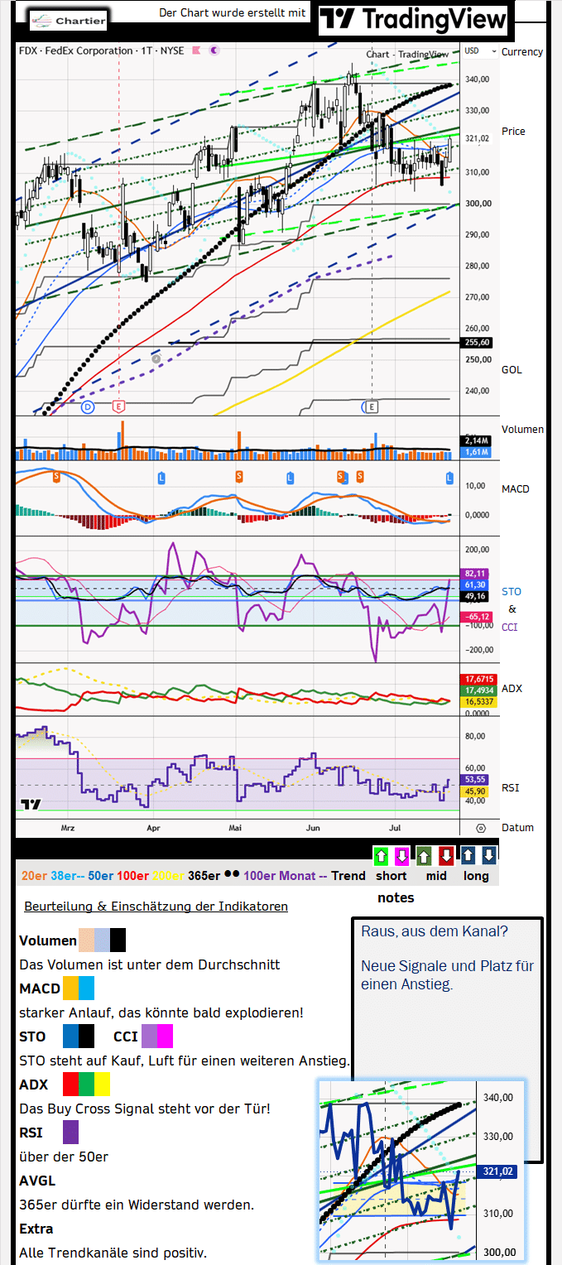Open the zoomed price chart thumbnail
562x1265 pixels.
421,1170
